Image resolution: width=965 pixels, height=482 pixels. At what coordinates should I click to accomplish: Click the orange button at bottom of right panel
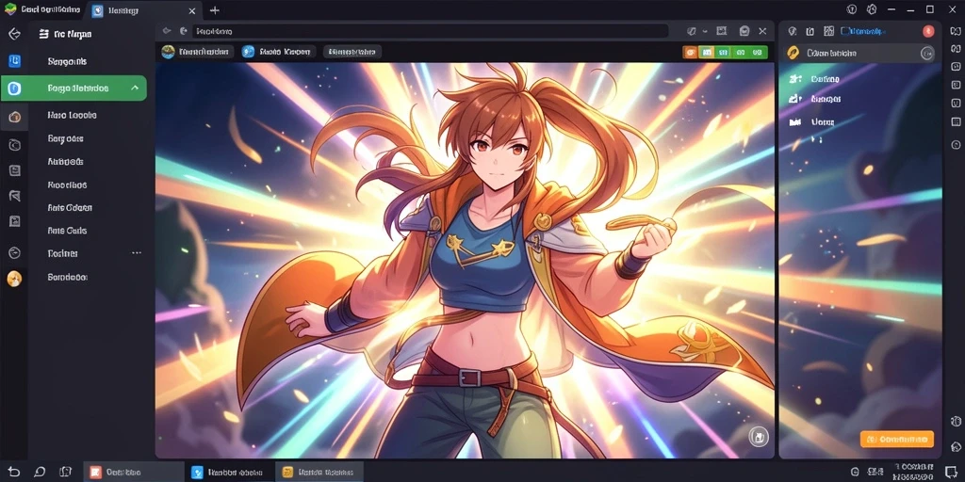[x=897, y=439]
